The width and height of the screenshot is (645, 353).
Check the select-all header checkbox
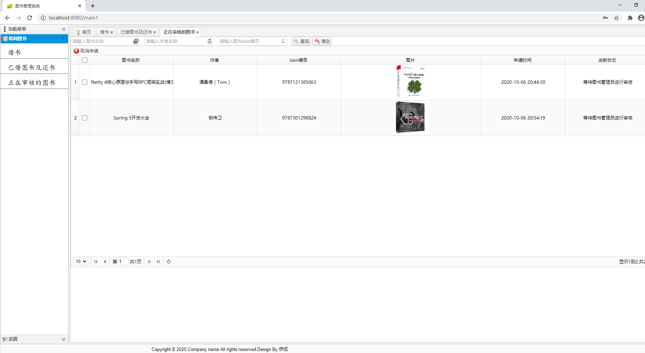(x=85, y=60)
